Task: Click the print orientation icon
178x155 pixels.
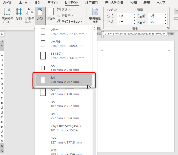Action: tap(29, 15)
